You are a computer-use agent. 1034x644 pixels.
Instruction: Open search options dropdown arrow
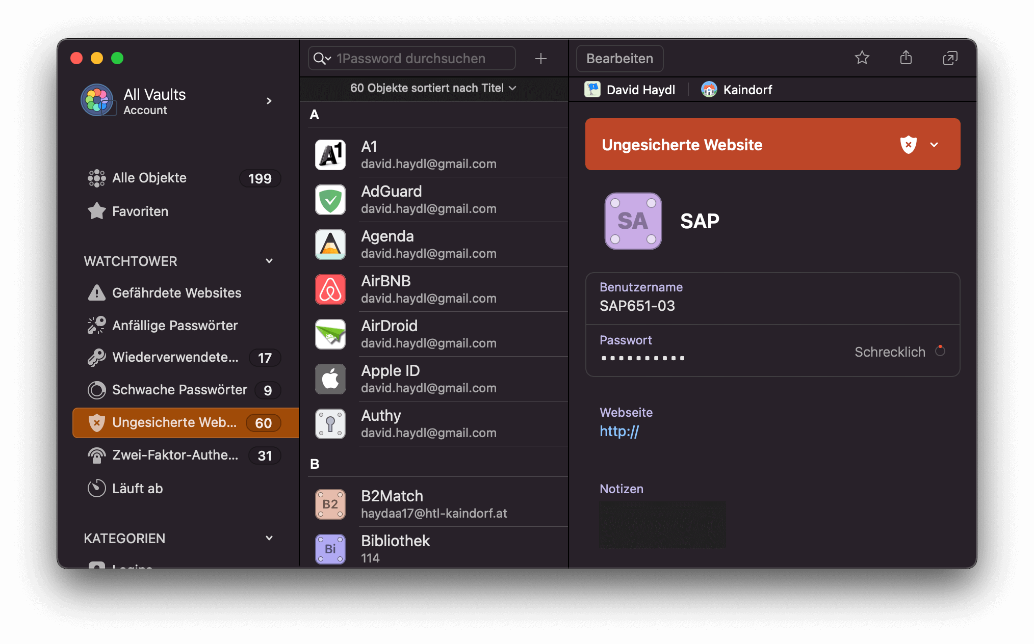(328, 59)
